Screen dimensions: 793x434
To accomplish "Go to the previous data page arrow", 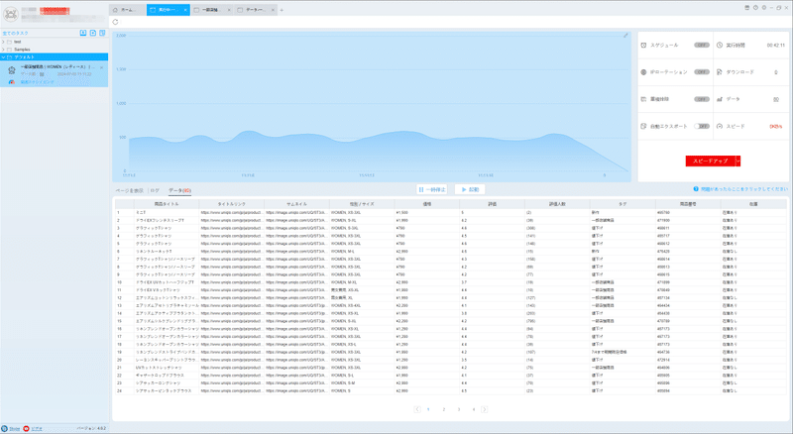I will [417, 409].
